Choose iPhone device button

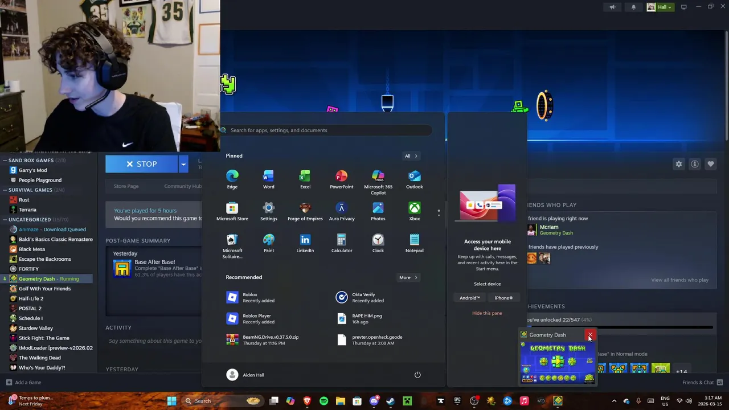503,298
